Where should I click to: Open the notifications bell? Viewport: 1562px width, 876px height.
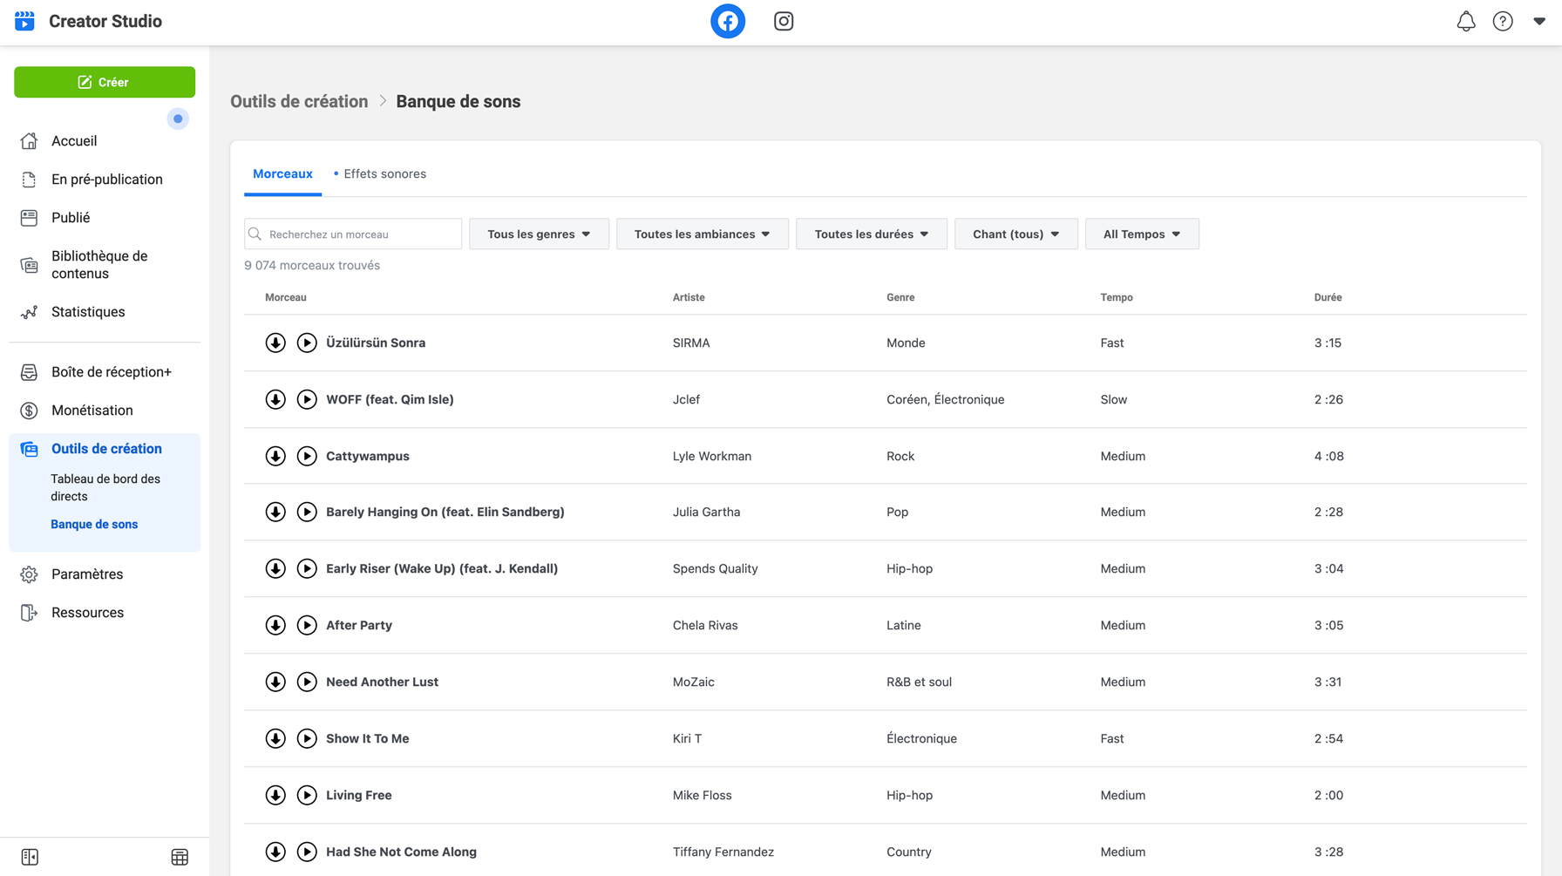(x=1466, y=21)
